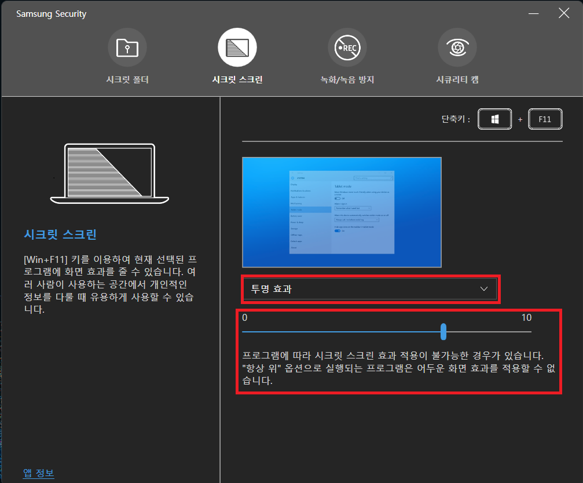Switch to the 시크릿 폴더 tab label
The image size is (583, 483).
pyautogui.click(x=127, y=79)
